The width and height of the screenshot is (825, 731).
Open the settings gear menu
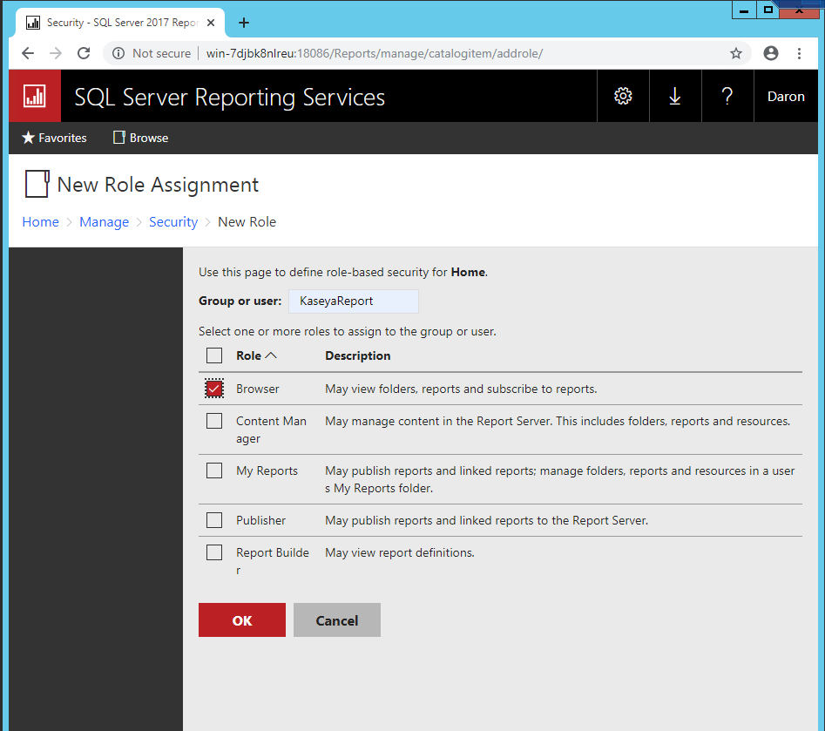click(623, 97)
